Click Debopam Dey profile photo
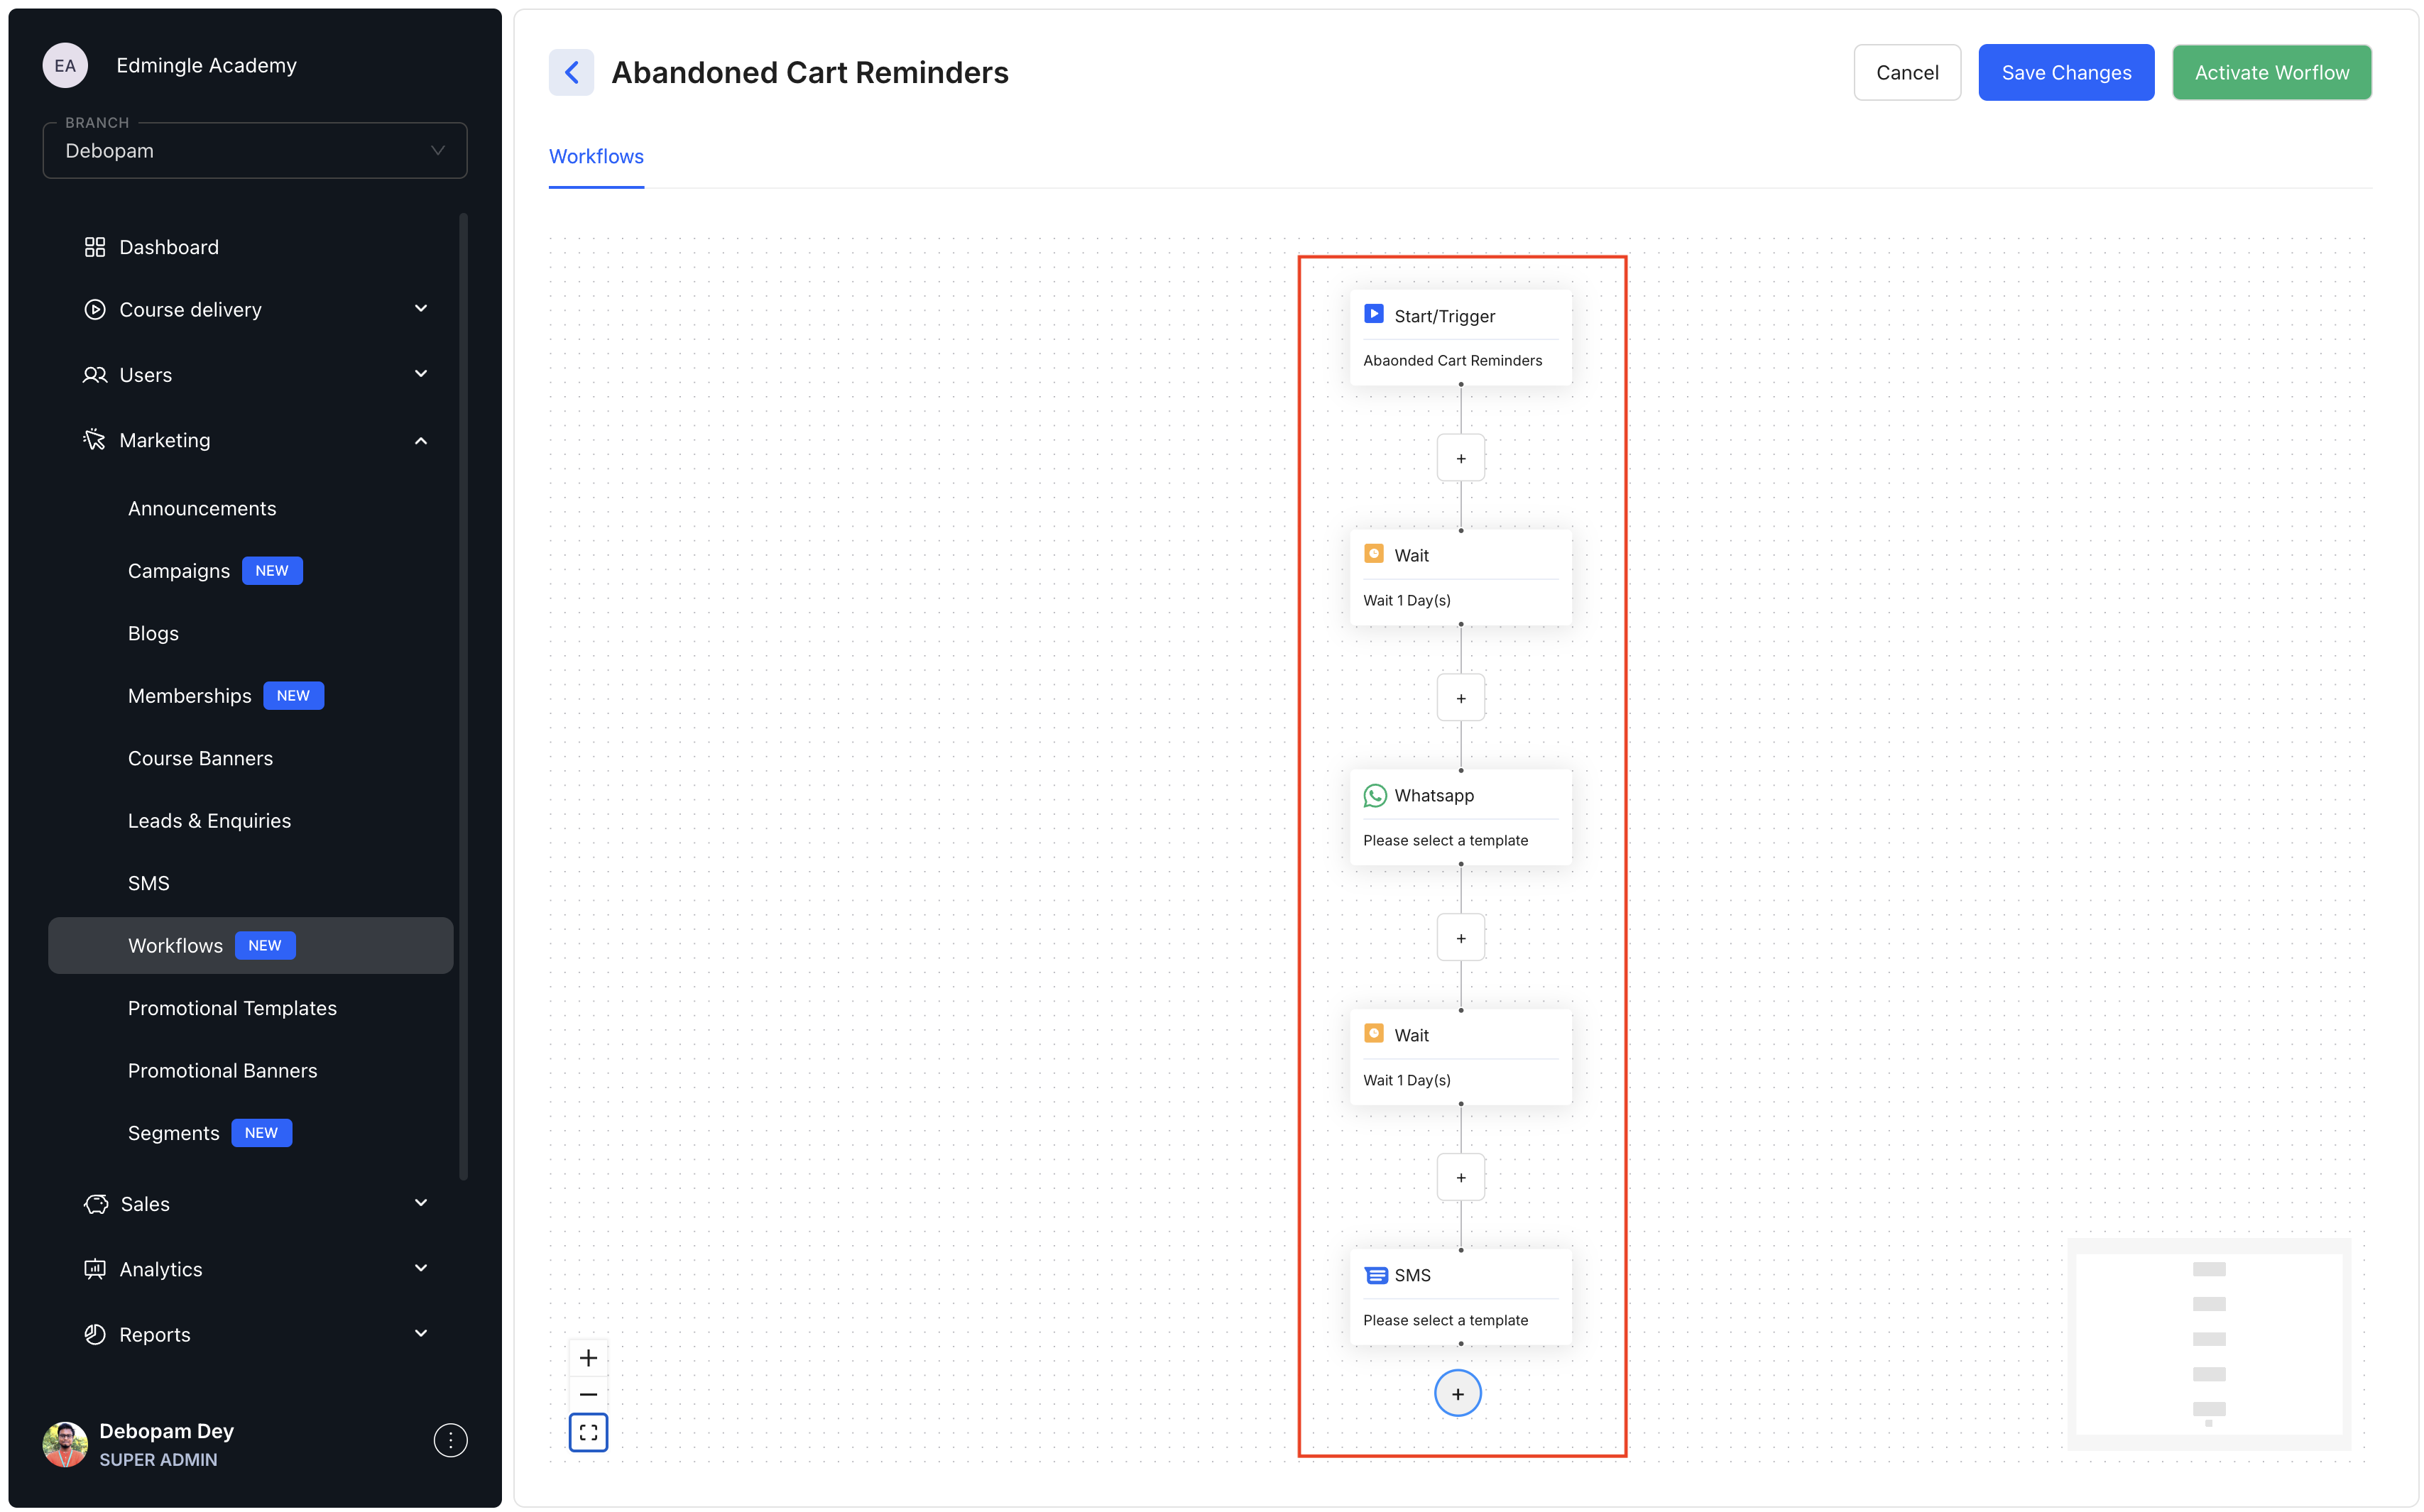Image resolution: width=2424 pixels, height=1512 pixels. 65,1444
